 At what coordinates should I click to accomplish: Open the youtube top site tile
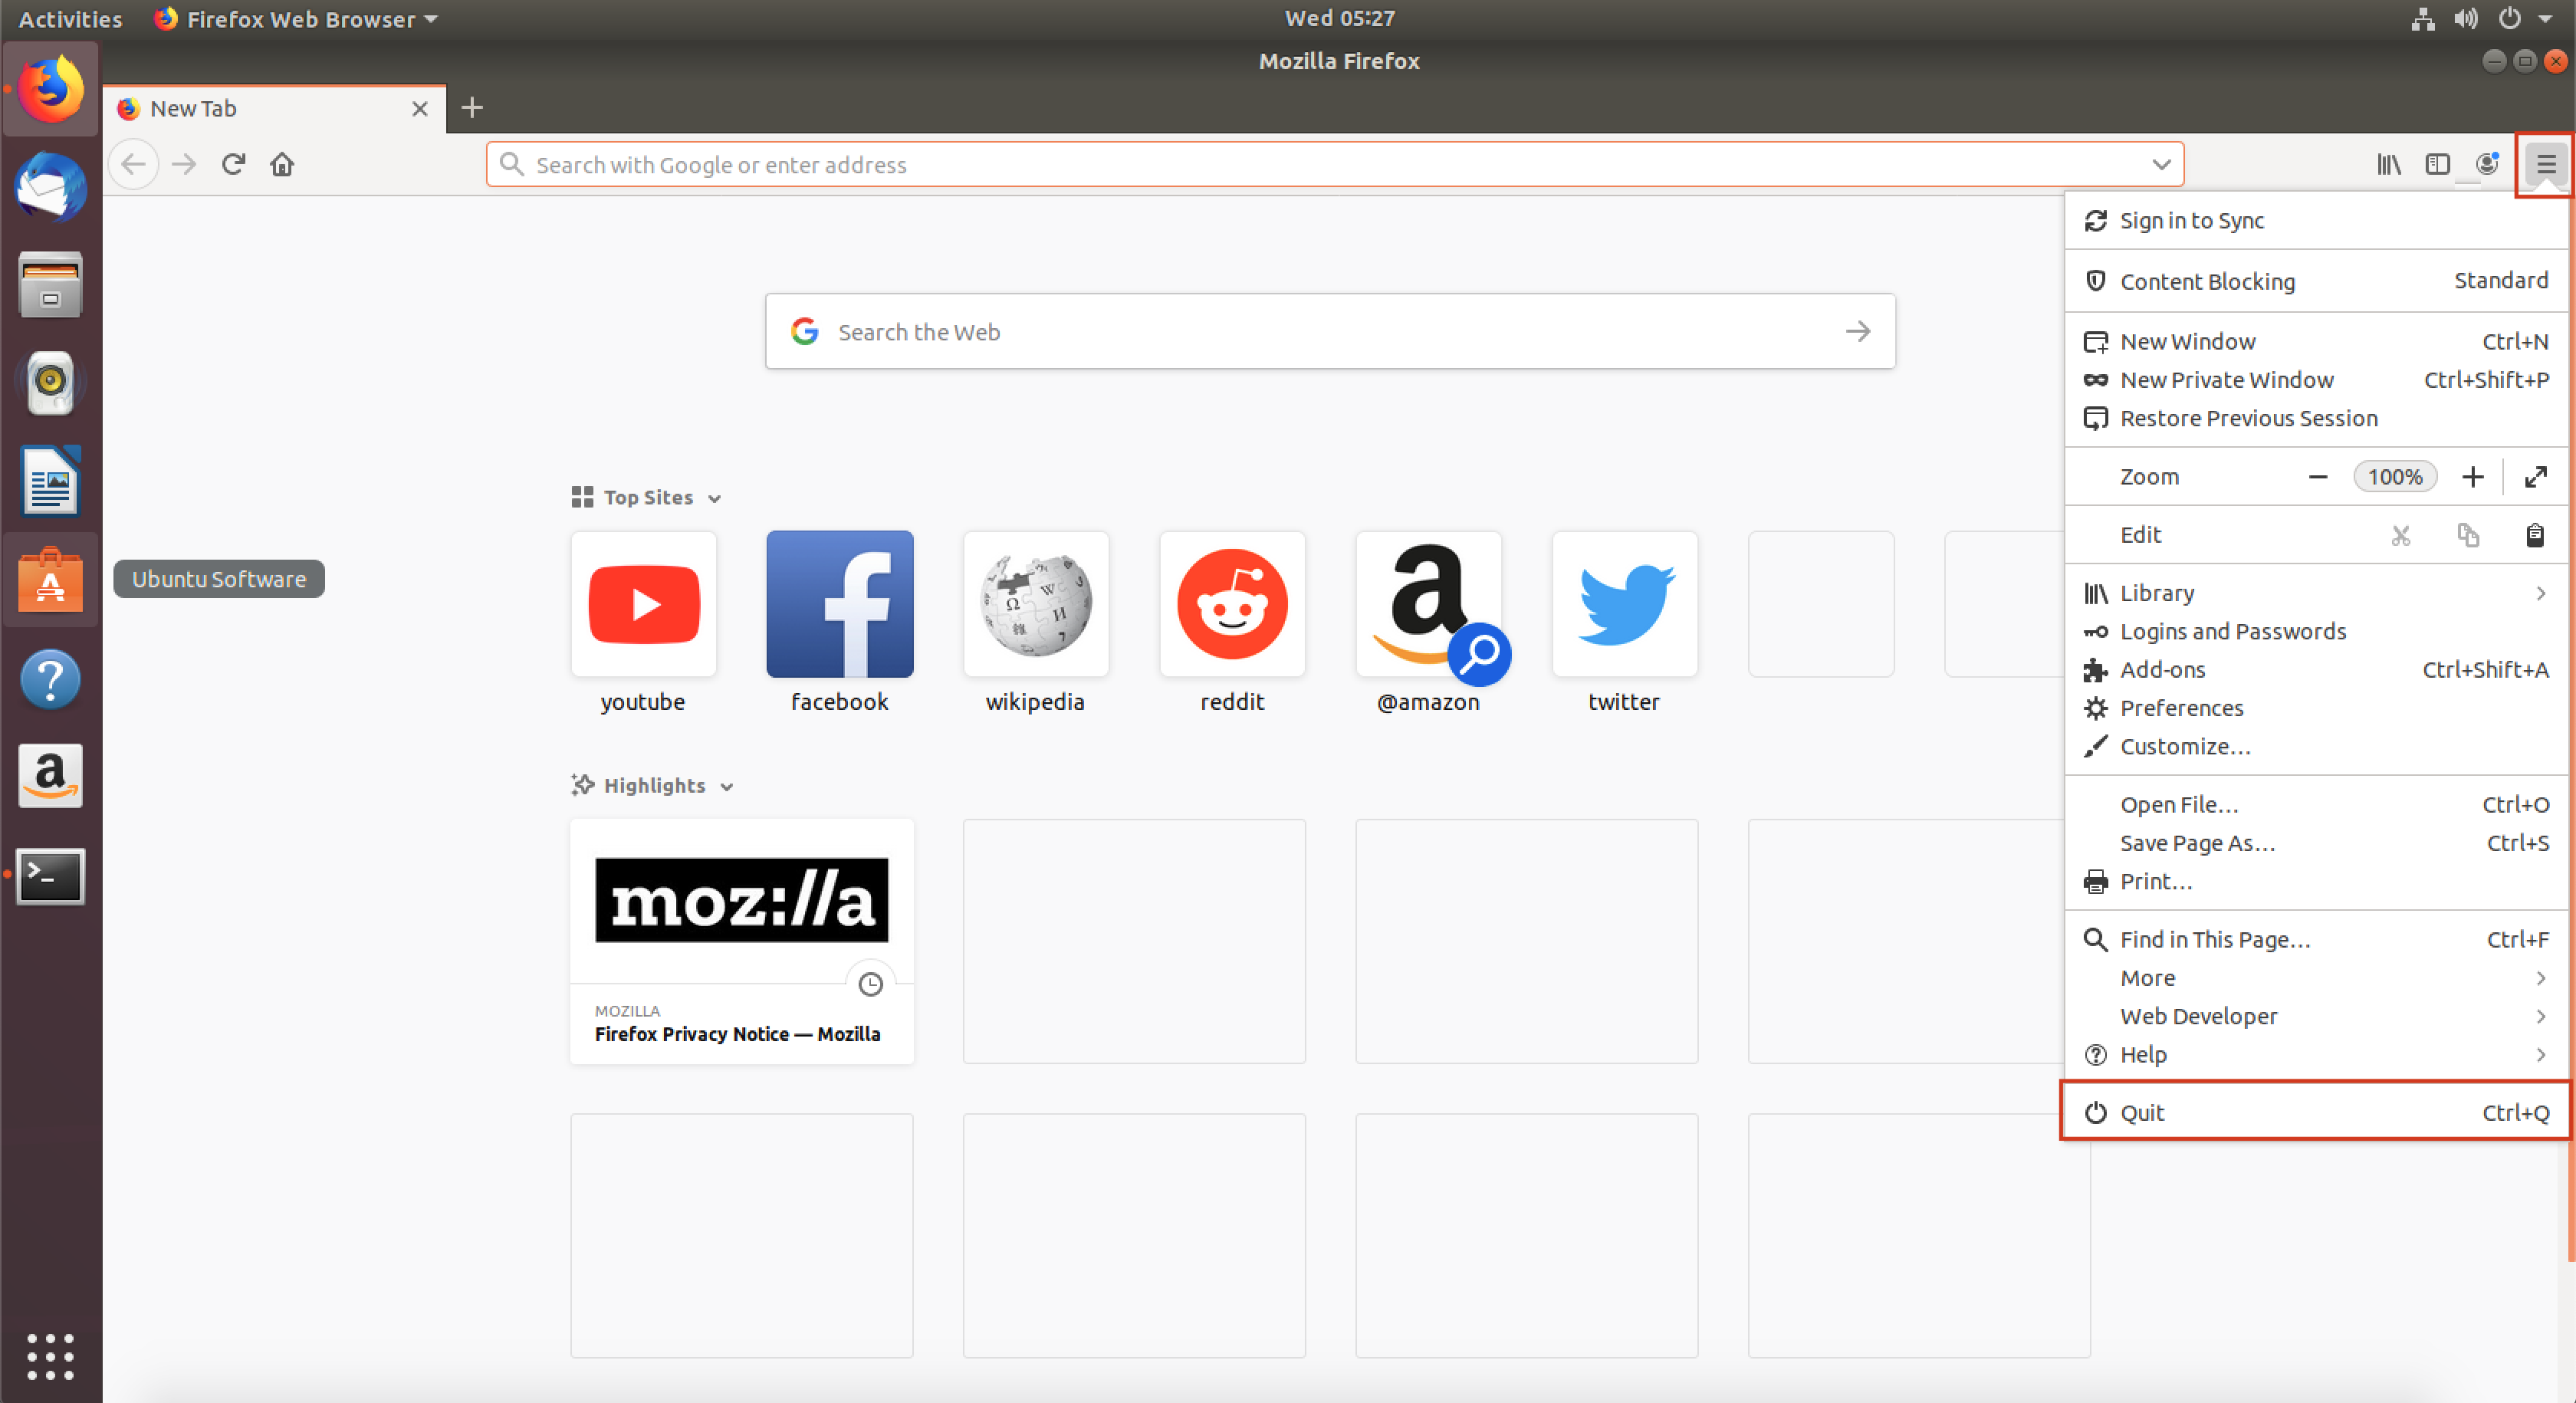pos(643,604)
